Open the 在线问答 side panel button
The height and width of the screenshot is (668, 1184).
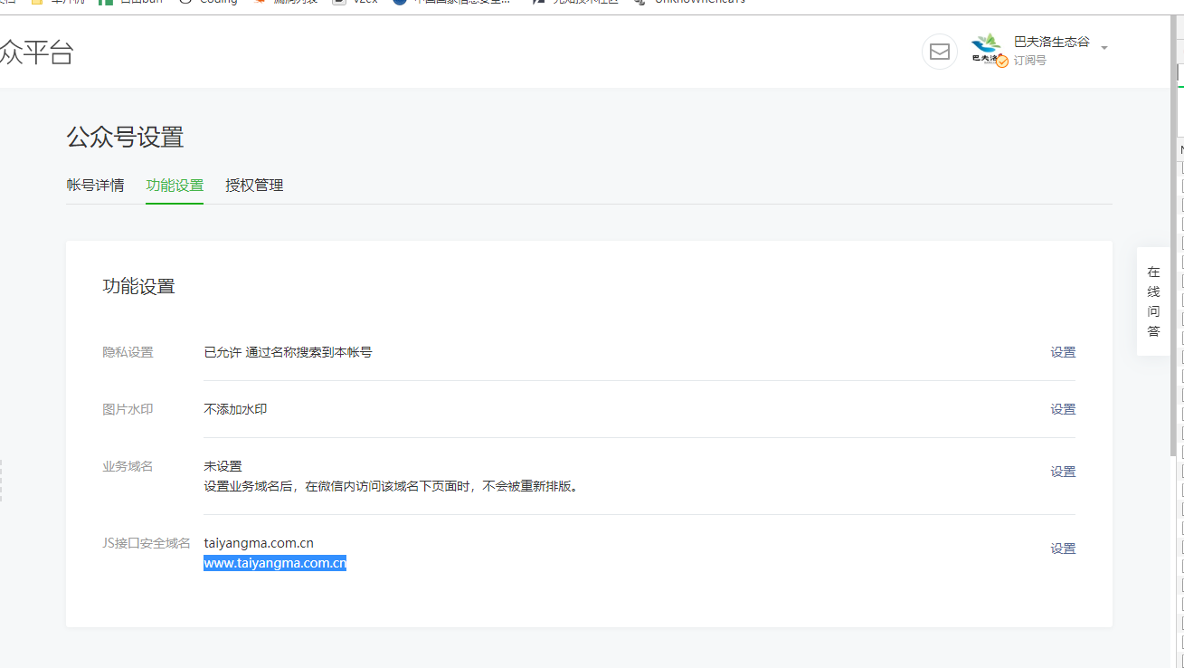[x=1153, y=301]
